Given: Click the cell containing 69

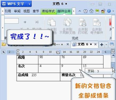Looking at the screenshot, I should (93, 60).
